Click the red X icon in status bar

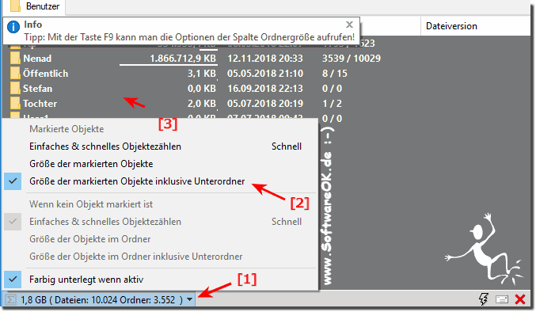pyautogui.click(x=520, y=299)
